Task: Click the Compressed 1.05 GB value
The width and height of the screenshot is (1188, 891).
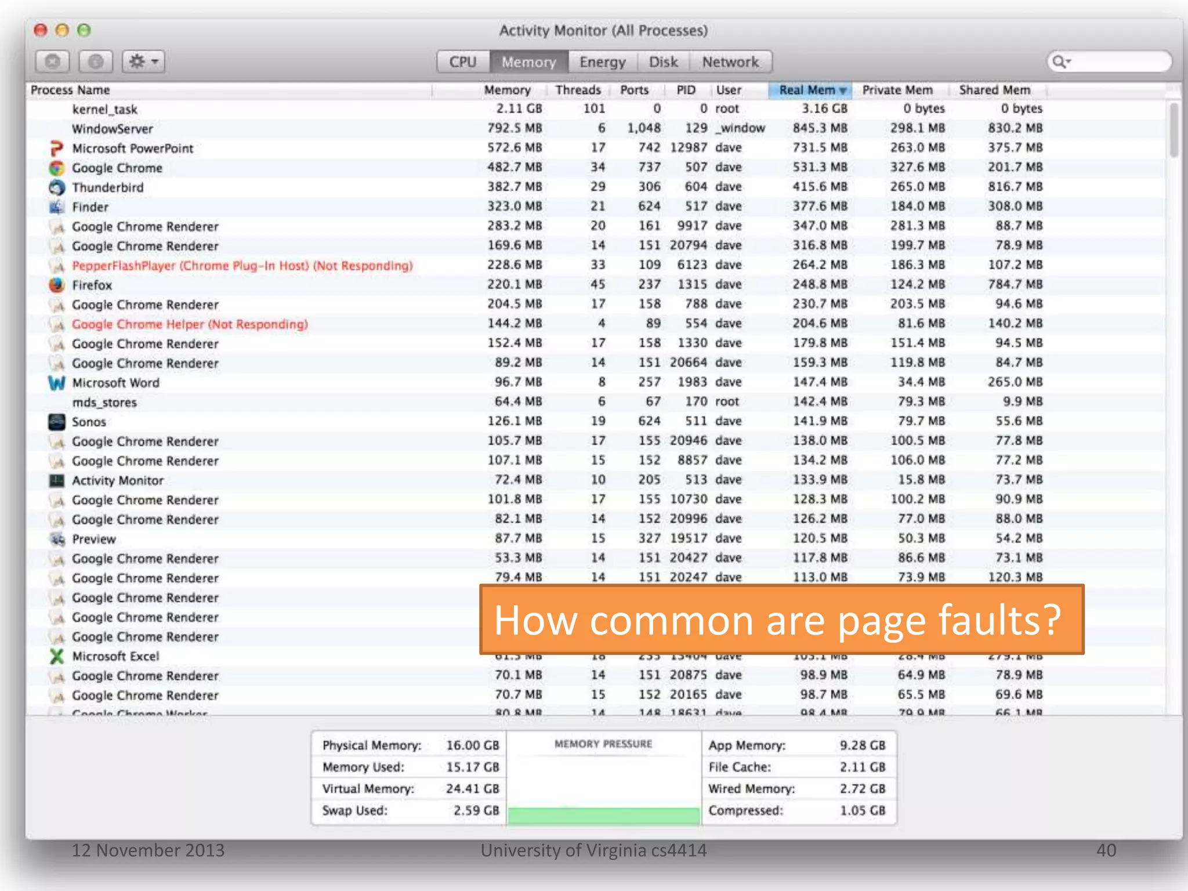Action: point(863,811)
